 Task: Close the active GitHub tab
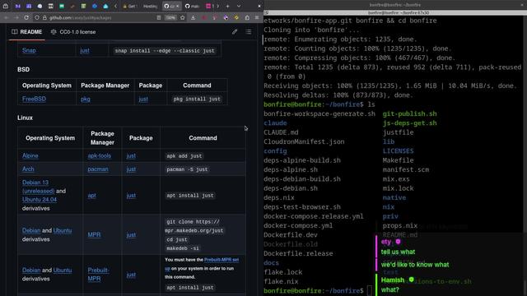pos(178,6)
